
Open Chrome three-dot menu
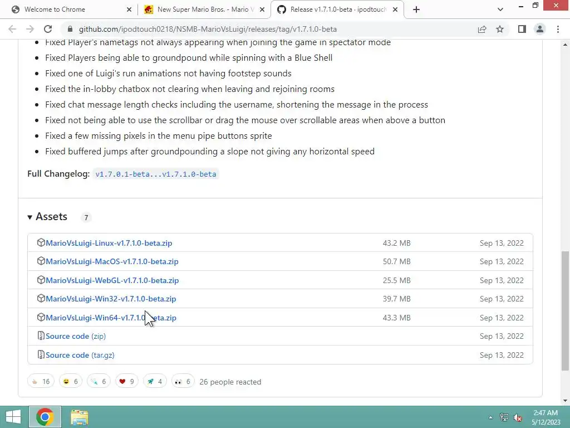pos(558,29)
